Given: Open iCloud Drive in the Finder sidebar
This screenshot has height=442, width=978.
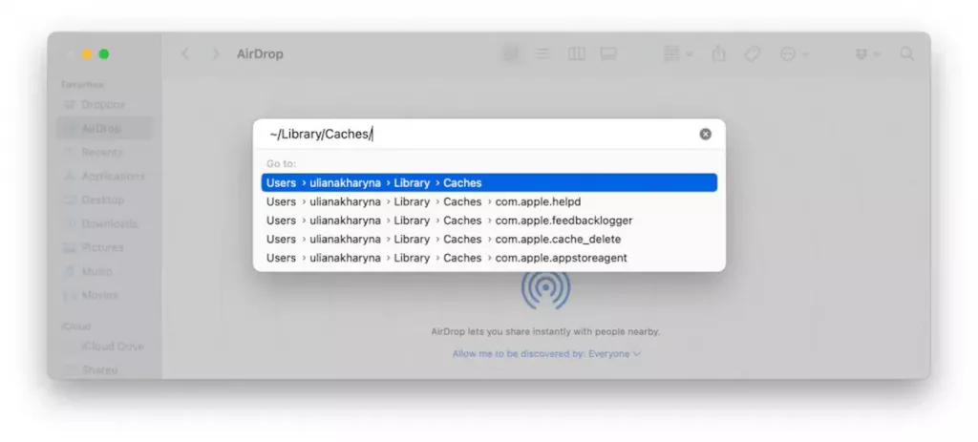Looking at the screenshot, I should [x=103, y=346].
